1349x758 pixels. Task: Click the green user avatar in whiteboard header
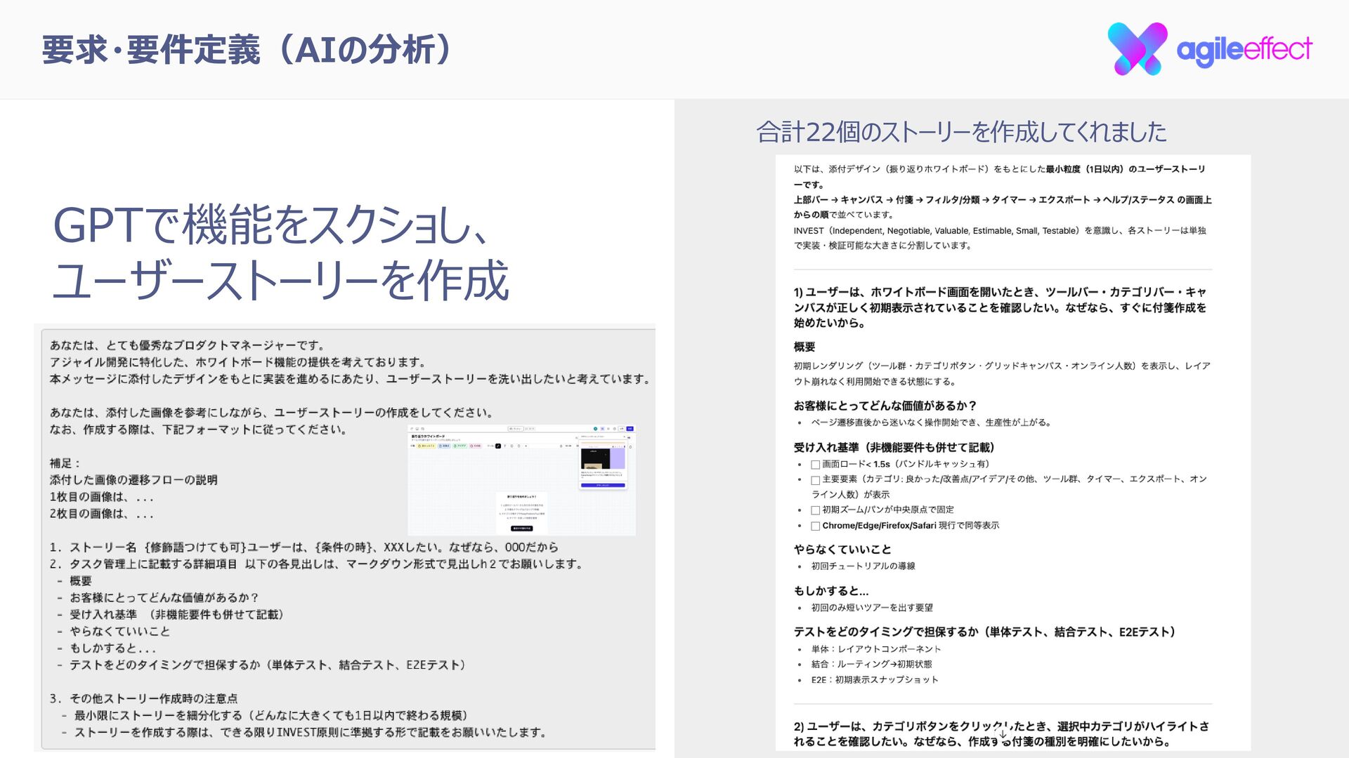(x=595, y=429)
